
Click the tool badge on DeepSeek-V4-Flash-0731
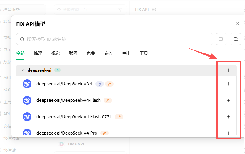tap(119, 117)
